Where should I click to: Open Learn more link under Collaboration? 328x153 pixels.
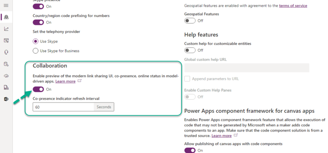click(66, 81)
